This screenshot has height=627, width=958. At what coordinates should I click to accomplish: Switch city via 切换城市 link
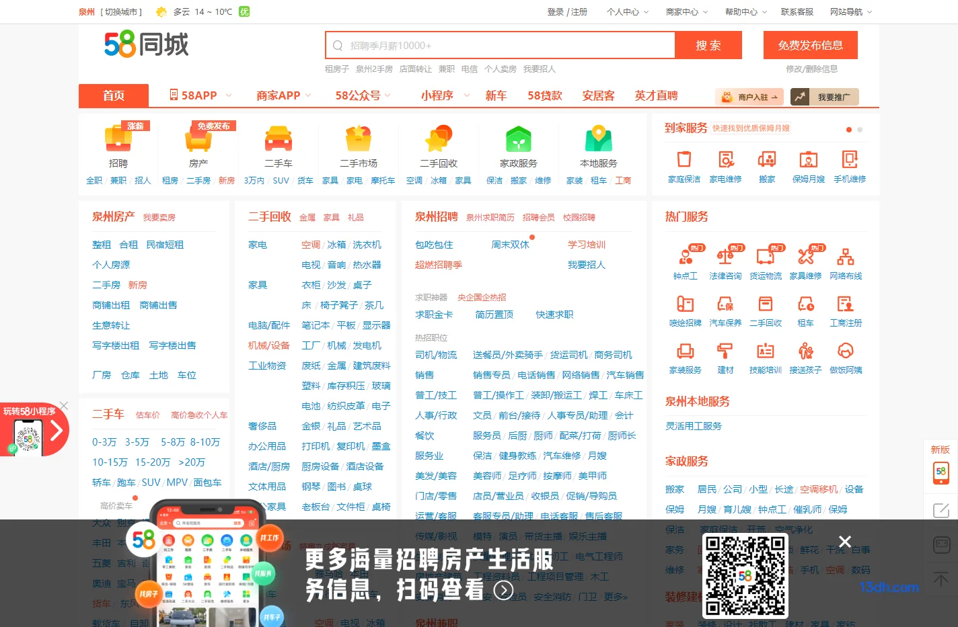click(122, 11)
